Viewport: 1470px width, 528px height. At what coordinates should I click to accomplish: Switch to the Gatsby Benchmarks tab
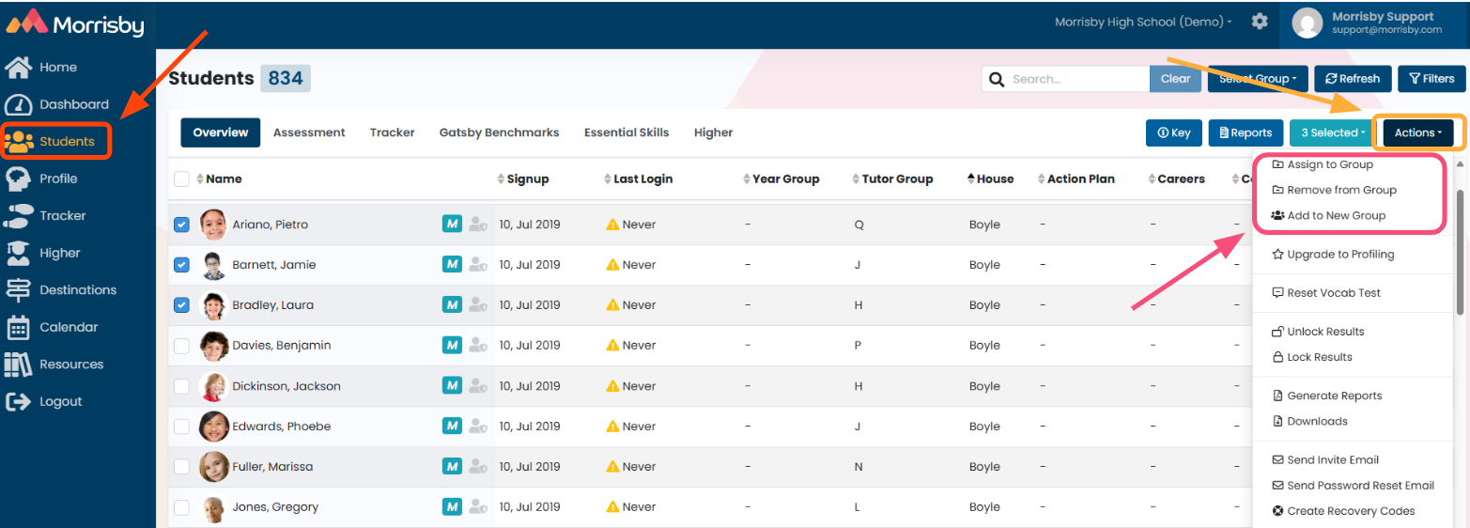click(499, 132)
